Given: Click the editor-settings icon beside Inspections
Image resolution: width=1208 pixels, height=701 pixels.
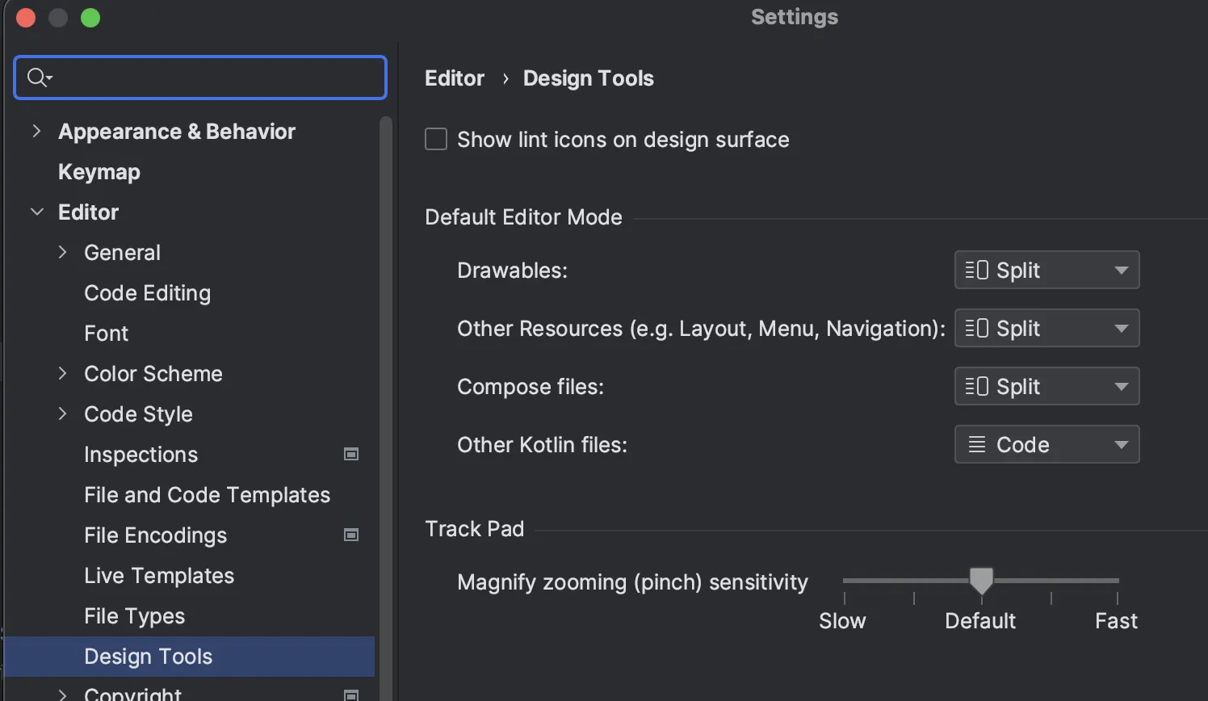Looking at the screenshot, I should (351, 454).
